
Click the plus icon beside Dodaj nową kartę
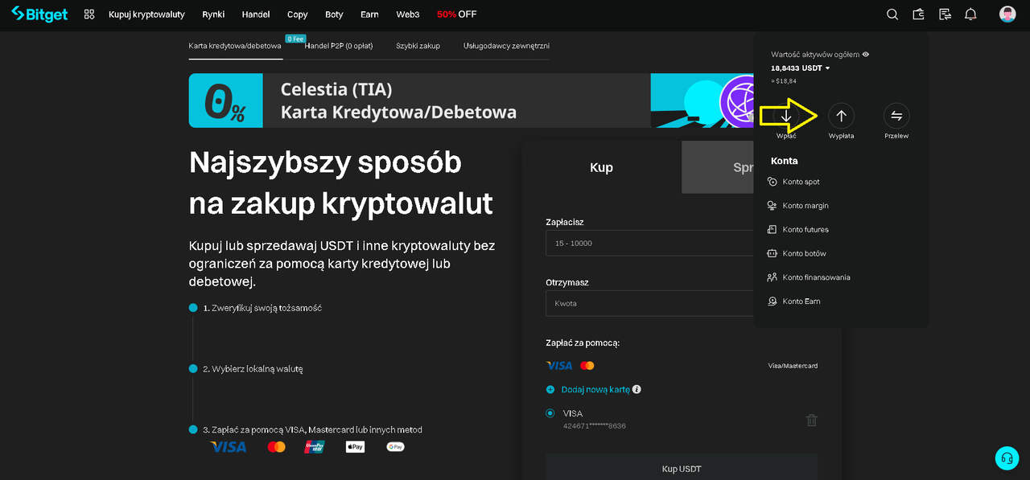click(x=550, y=389)
